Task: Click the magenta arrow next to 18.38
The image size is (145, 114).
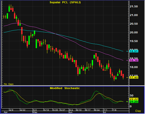Action: 127,60
